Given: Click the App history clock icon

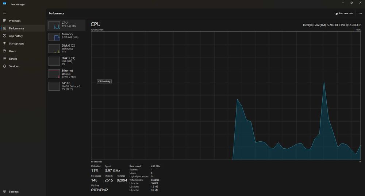Looking at the screenshot, I should (4, 36).
